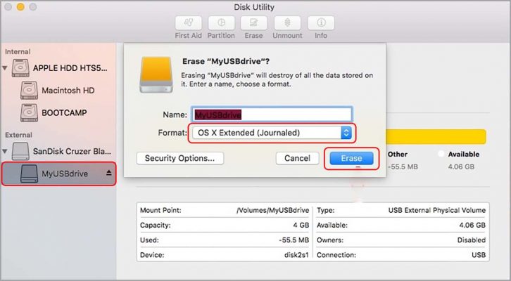Click the yellow drive icon in dialog

[156, 75]
